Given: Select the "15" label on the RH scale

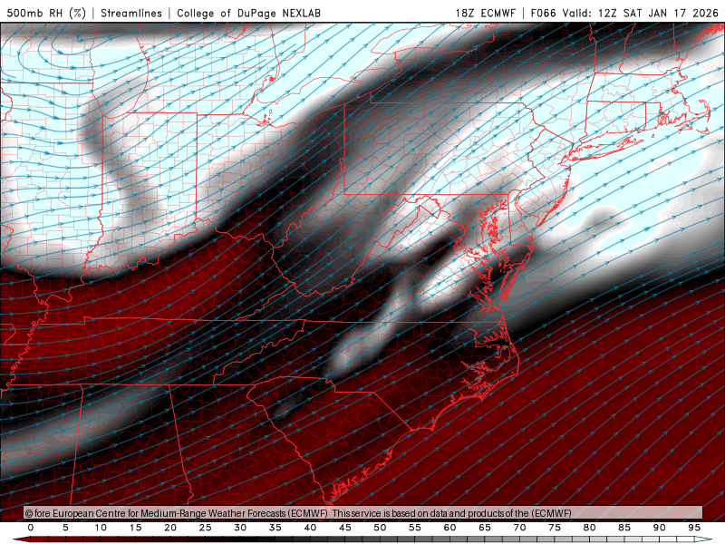Looking at the screenshot, I should pyautogui.click(x=135, y=528).
